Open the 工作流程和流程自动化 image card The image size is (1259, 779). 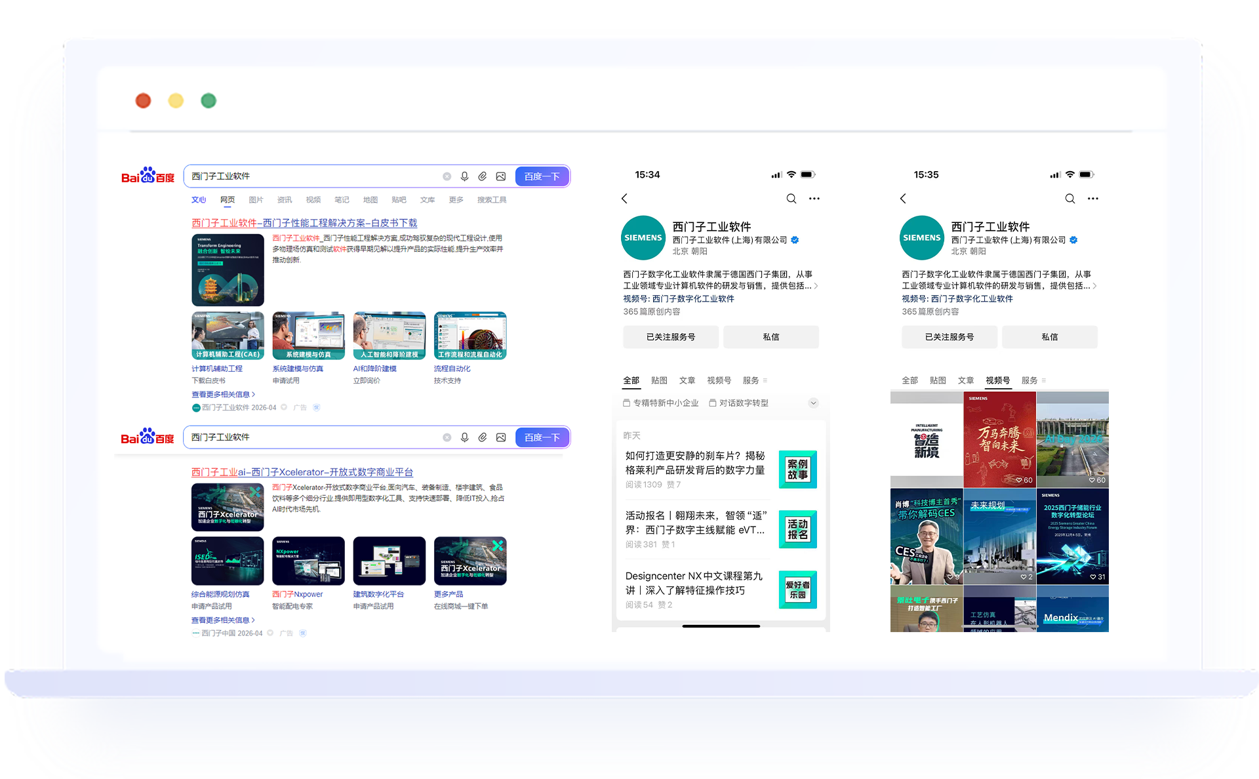point(470,336)
